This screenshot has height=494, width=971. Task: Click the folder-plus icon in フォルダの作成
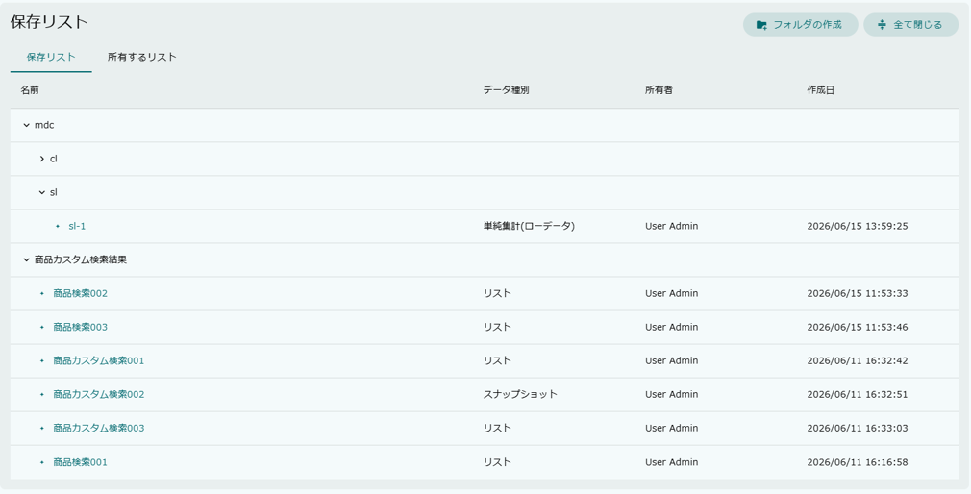click(x=761, y=25)
